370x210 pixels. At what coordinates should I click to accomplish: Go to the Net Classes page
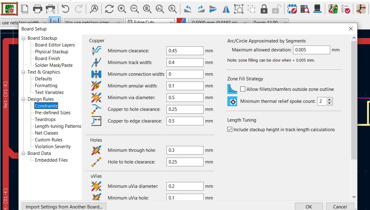47,133
